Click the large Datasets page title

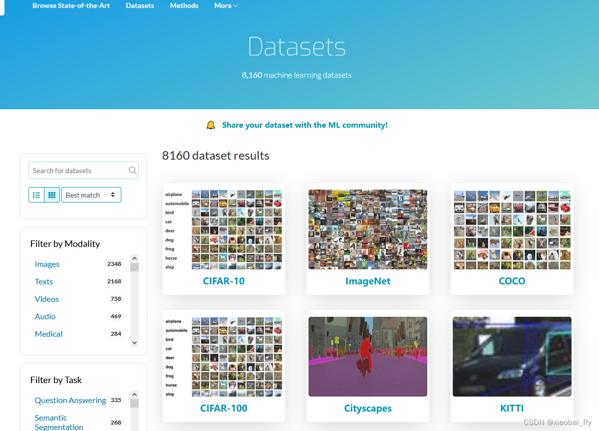click(x=297, y=46)
